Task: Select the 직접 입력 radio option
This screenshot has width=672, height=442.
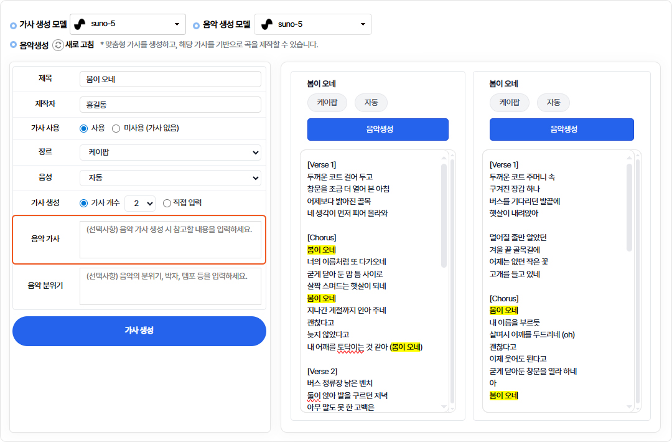Action: [x=167, y=203]
